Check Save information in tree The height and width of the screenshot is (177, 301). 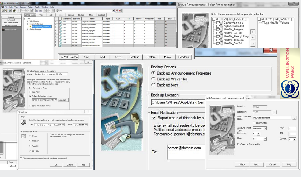click(x=30, y=106)
